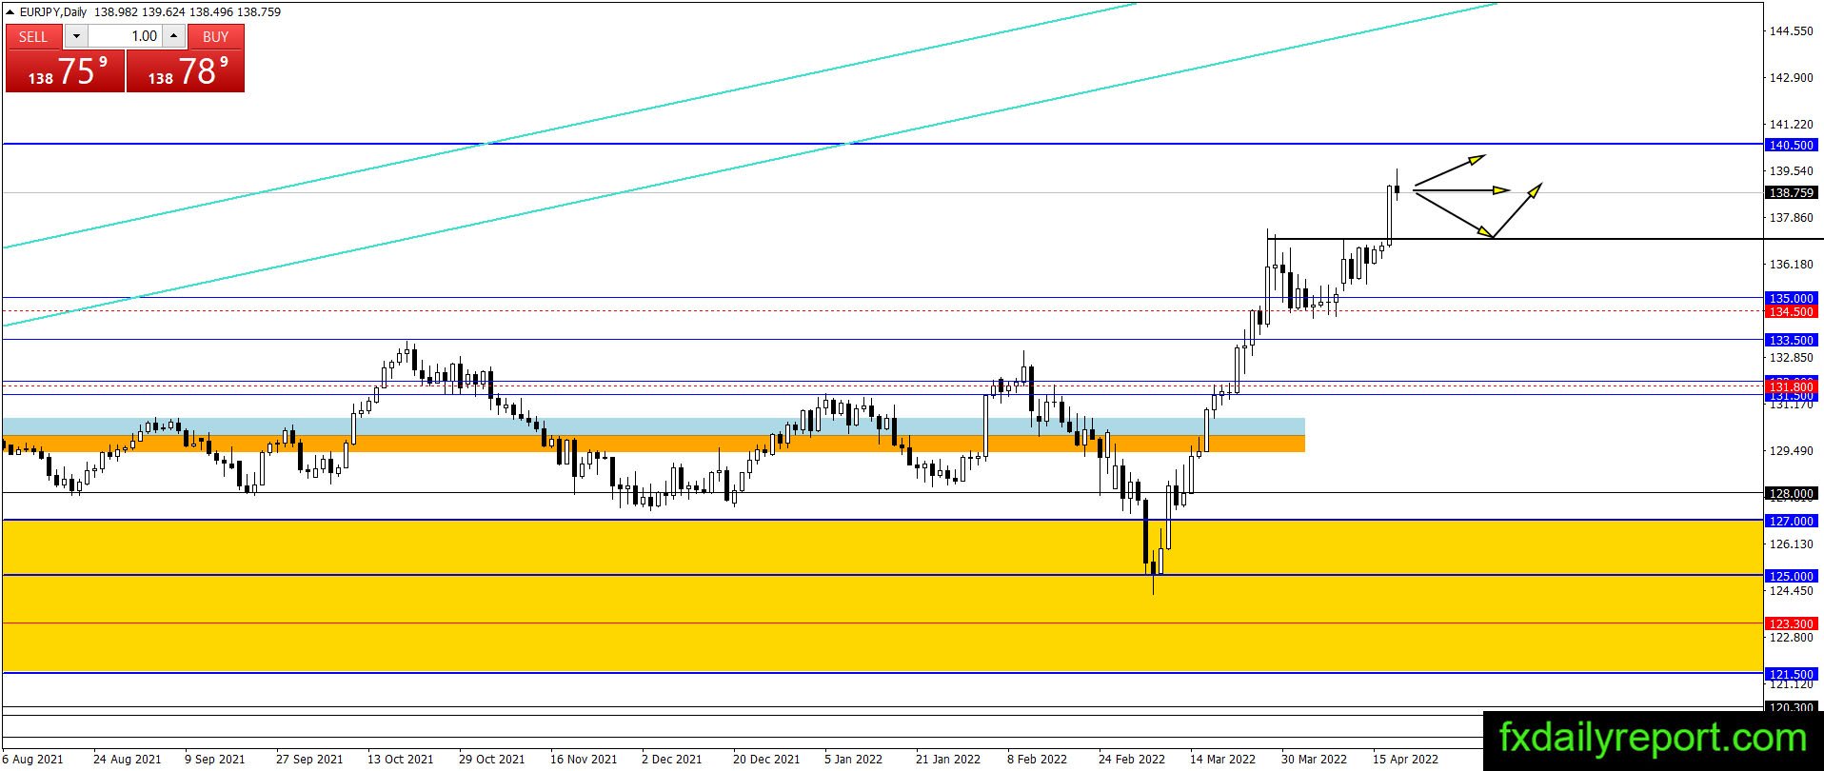This screenshot has width=1824, height=771.
Task: Select the 140.500 blue price label
Action: (1791, 145)
